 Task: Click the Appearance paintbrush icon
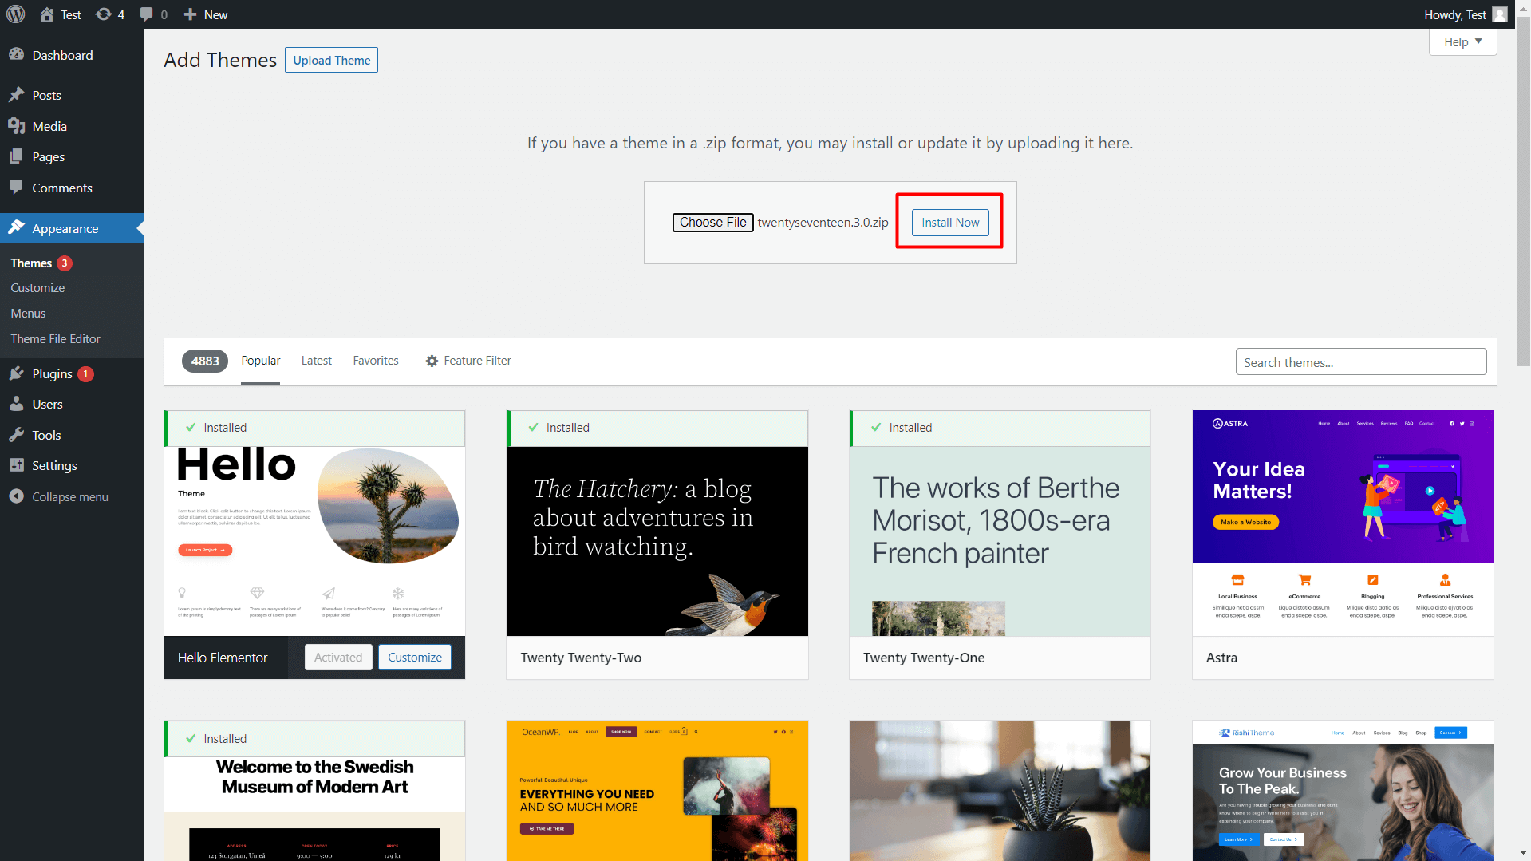tap(16, 228)
